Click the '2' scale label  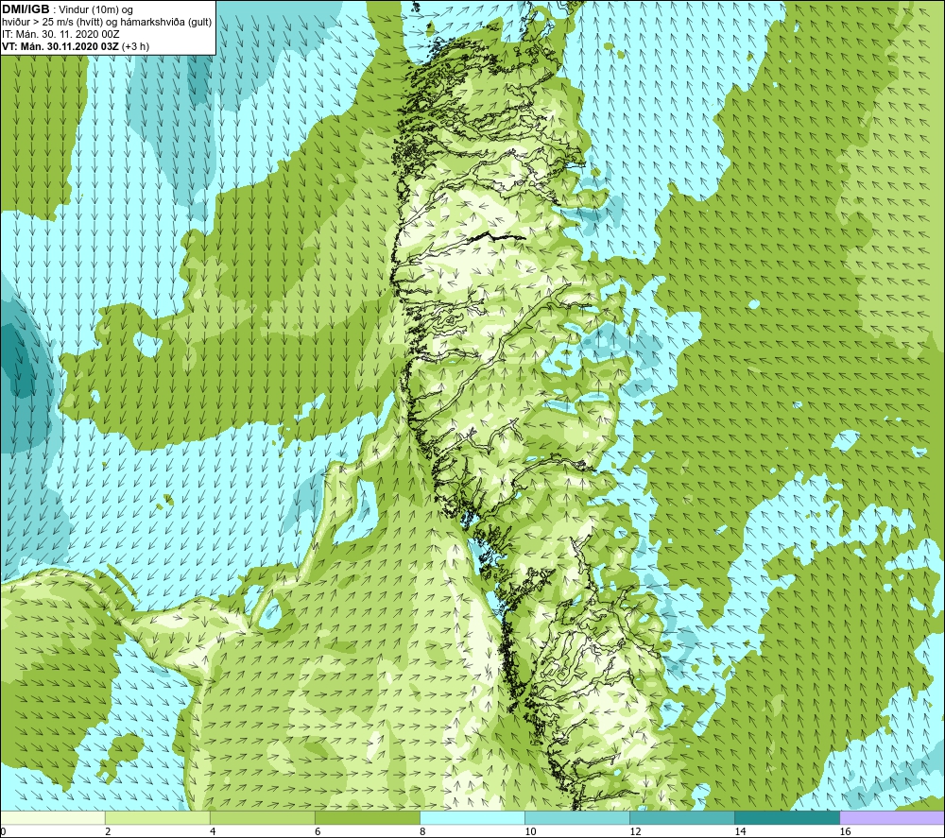pos(108,832)
